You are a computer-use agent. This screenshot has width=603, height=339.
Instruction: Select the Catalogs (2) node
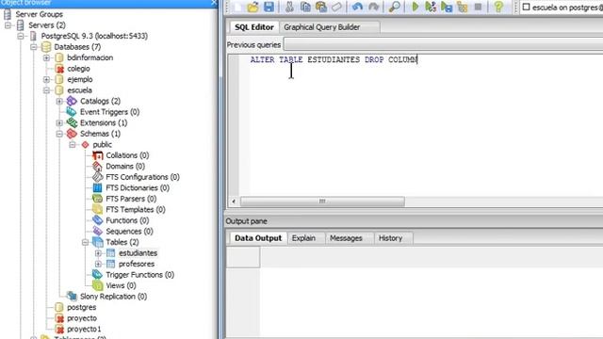click(100, 101)
